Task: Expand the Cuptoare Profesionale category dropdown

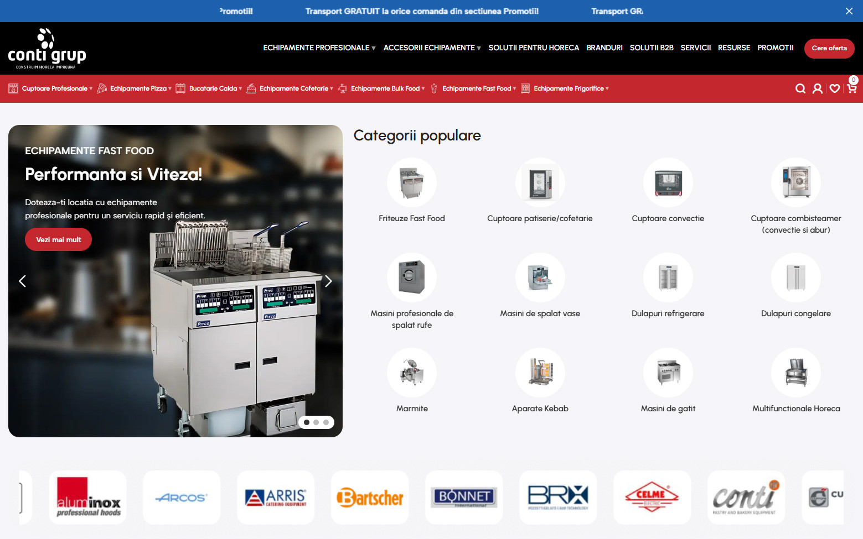Action: pos(54,88)
